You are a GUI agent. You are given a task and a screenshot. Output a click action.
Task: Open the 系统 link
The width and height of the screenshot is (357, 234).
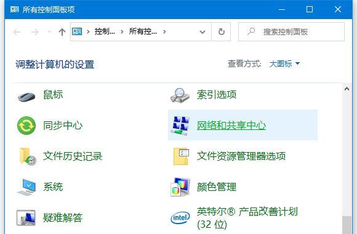pos(53,187)
